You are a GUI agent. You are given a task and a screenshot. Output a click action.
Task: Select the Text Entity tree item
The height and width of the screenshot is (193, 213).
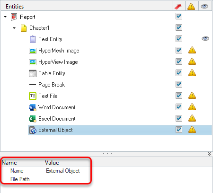coord(51,39)
